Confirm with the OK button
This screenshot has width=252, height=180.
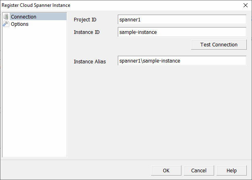(x=166, y=170)
